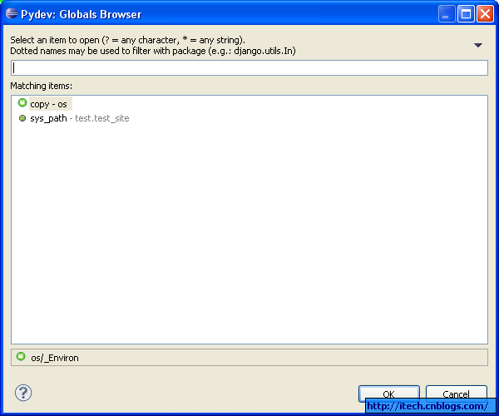Maximize the Globals Browser window
The image size is (499, 416).
[x=466, y=14]
